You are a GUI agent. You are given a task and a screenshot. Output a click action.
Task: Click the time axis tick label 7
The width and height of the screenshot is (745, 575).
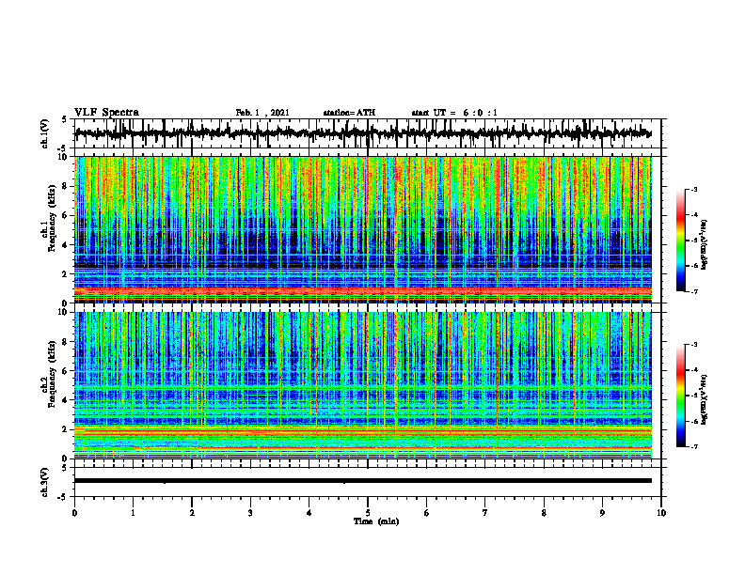[x=485, y=513]
